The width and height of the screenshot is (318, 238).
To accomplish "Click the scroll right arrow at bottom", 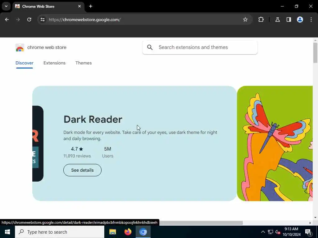I will [x=310, y=223].
